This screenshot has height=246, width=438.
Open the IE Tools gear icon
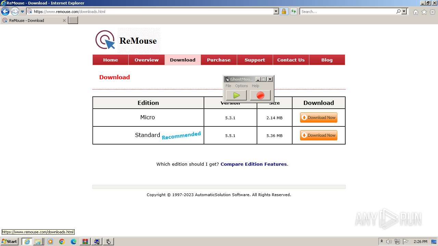coord(433,12)
